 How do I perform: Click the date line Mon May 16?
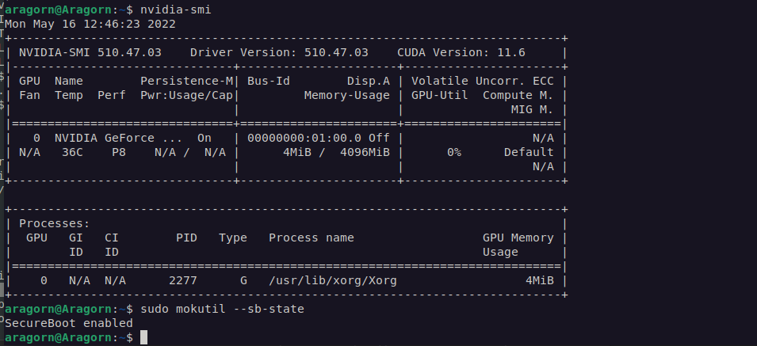[x=90, y=24]
